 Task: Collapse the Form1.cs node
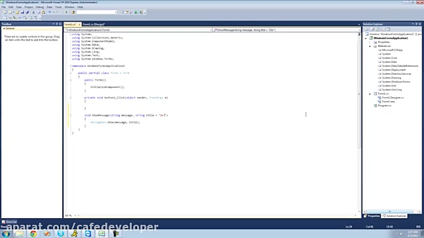tap(370, 94)
